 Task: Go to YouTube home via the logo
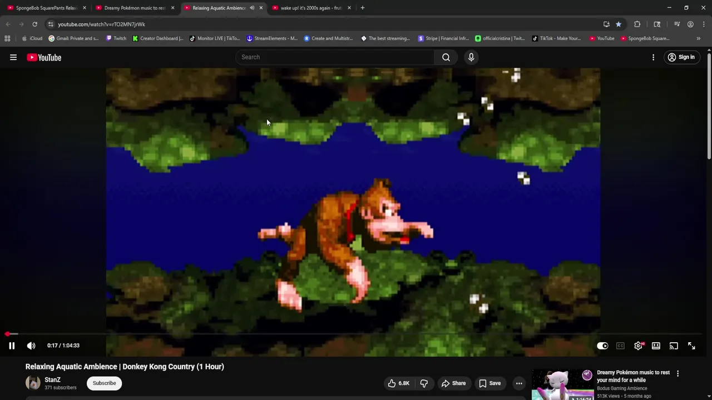(44, 57)
